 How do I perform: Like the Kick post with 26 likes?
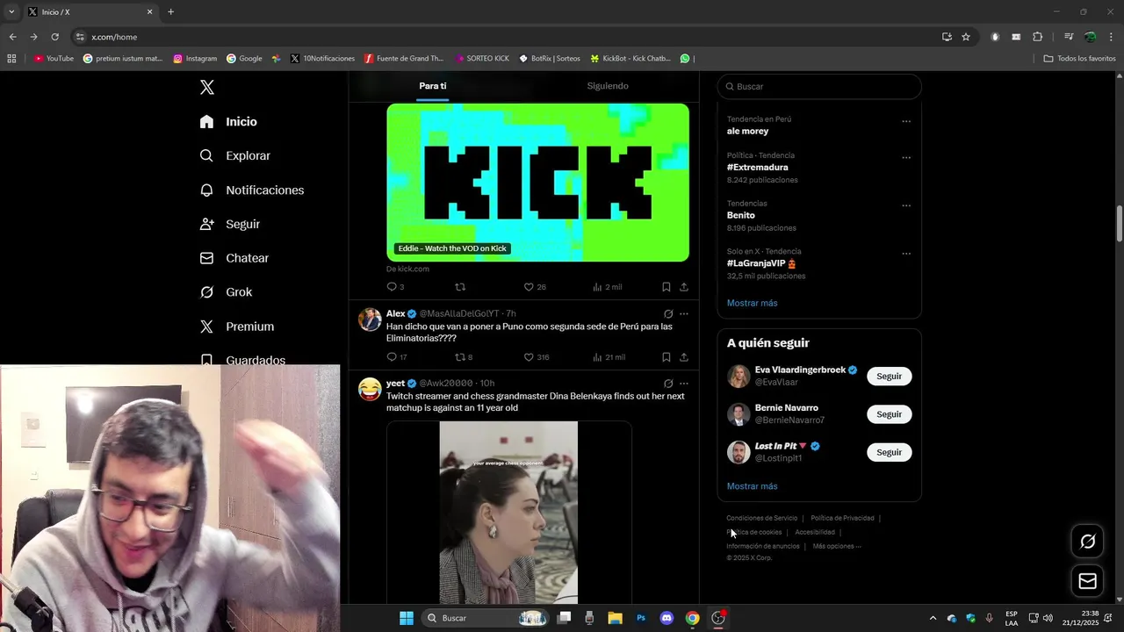pyautogui.click(x=535, y=287)
